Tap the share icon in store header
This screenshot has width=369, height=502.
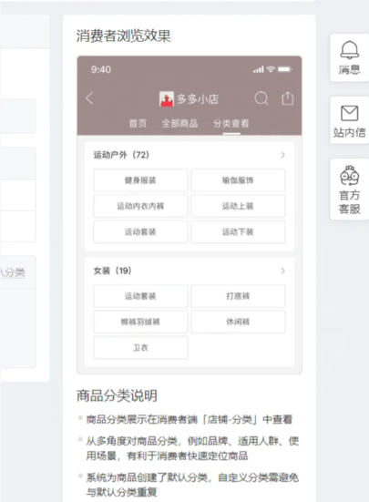pyautogui.click(x=287, y=98)
